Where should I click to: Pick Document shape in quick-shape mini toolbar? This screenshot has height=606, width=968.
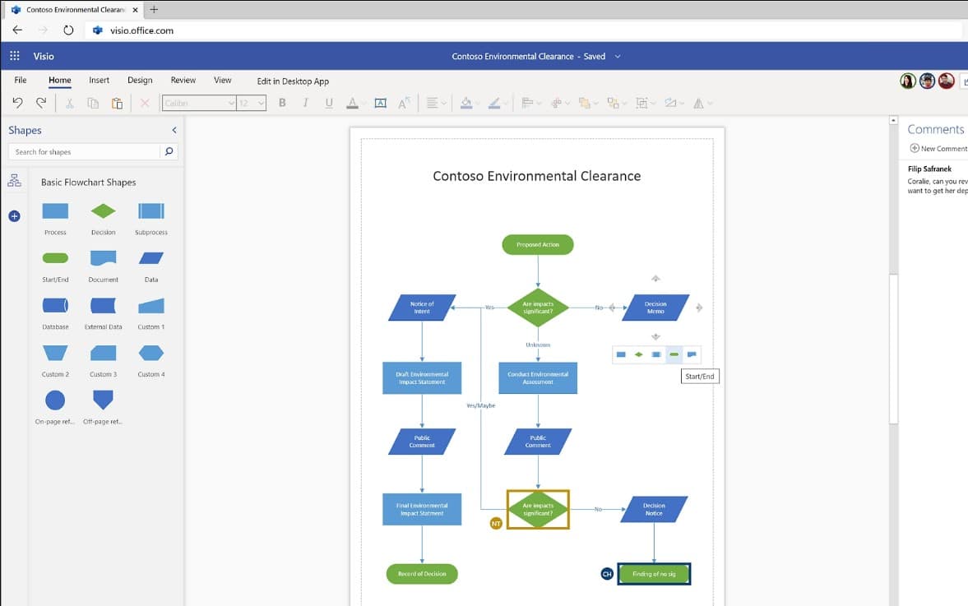point(692,354)
